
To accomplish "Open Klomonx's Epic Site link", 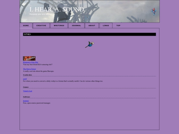I will [x=30, y=62].
